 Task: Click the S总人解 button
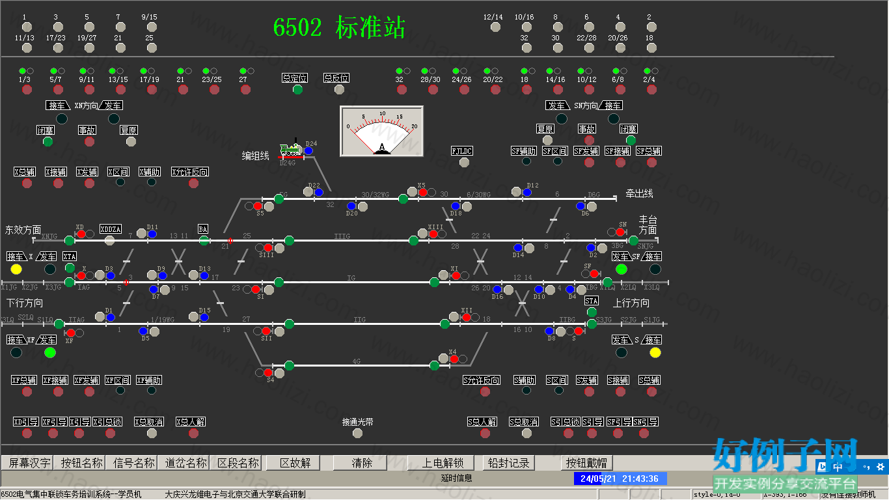click(485, 433)
